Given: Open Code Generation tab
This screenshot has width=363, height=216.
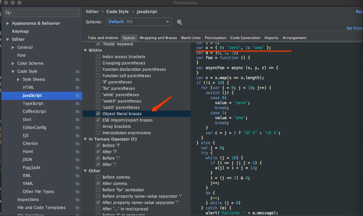Looking at the screenshot, I should pyautogui.click(x=245, y=38).
